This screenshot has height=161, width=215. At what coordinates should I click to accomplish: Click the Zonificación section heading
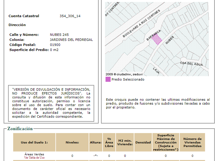20,129
